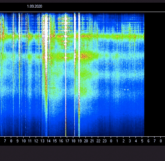Select the 22 hour axis label
This screenshot has width=165, height=161.
tap(98, 141)
